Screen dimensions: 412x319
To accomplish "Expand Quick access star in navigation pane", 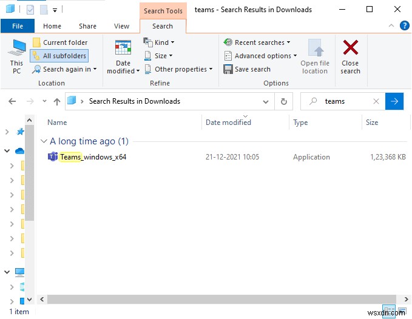I will 7,132.
